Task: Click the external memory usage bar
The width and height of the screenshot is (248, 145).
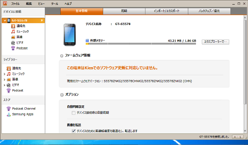Action: [141, 44]
